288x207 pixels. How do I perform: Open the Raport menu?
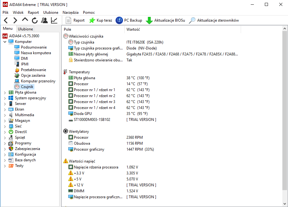click(x=33, y=12)
